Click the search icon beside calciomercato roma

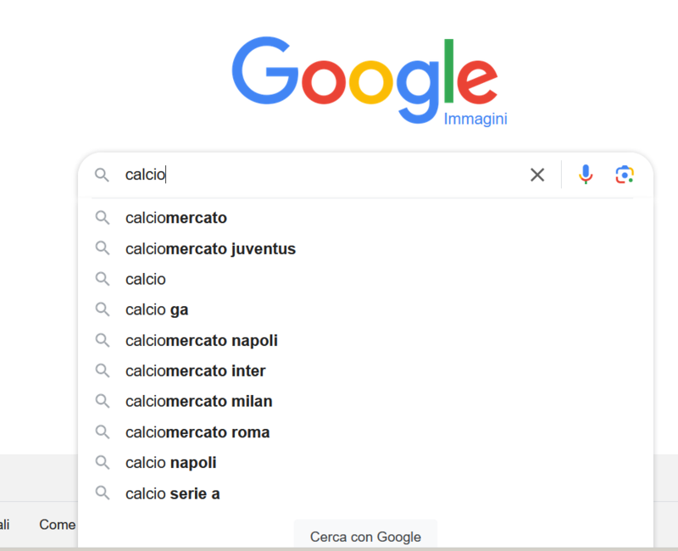pos(103,432)
